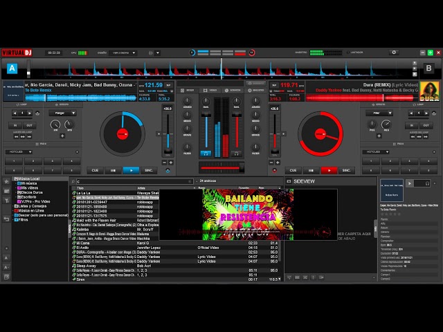Open the Filter effect dropdown on deck B
Screen dimensions: 443x332
point(379,113)
